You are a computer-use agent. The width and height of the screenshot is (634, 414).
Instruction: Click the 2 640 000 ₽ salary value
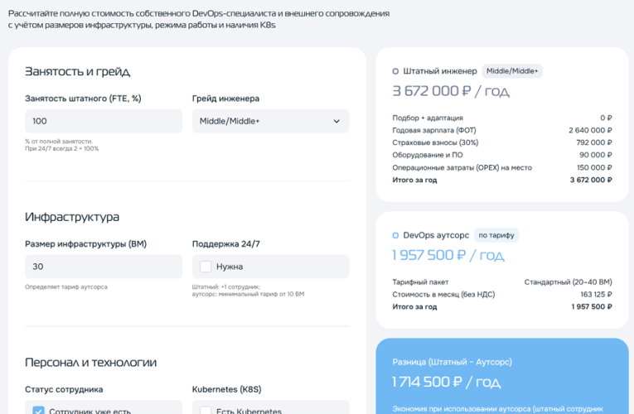(x=590, y=130)
